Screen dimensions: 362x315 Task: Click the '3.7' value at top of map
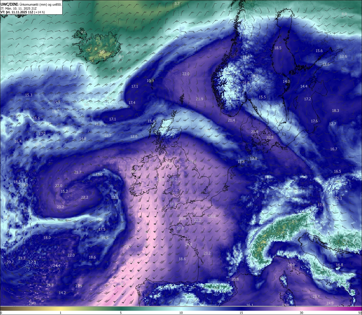tap(177, 3)
